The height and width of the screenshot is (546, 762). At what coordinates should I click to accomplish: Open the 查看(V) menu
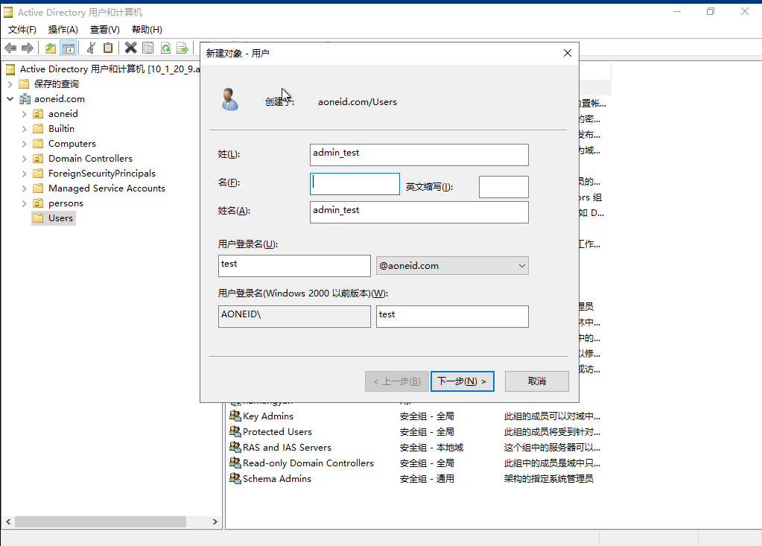point(104,30)
